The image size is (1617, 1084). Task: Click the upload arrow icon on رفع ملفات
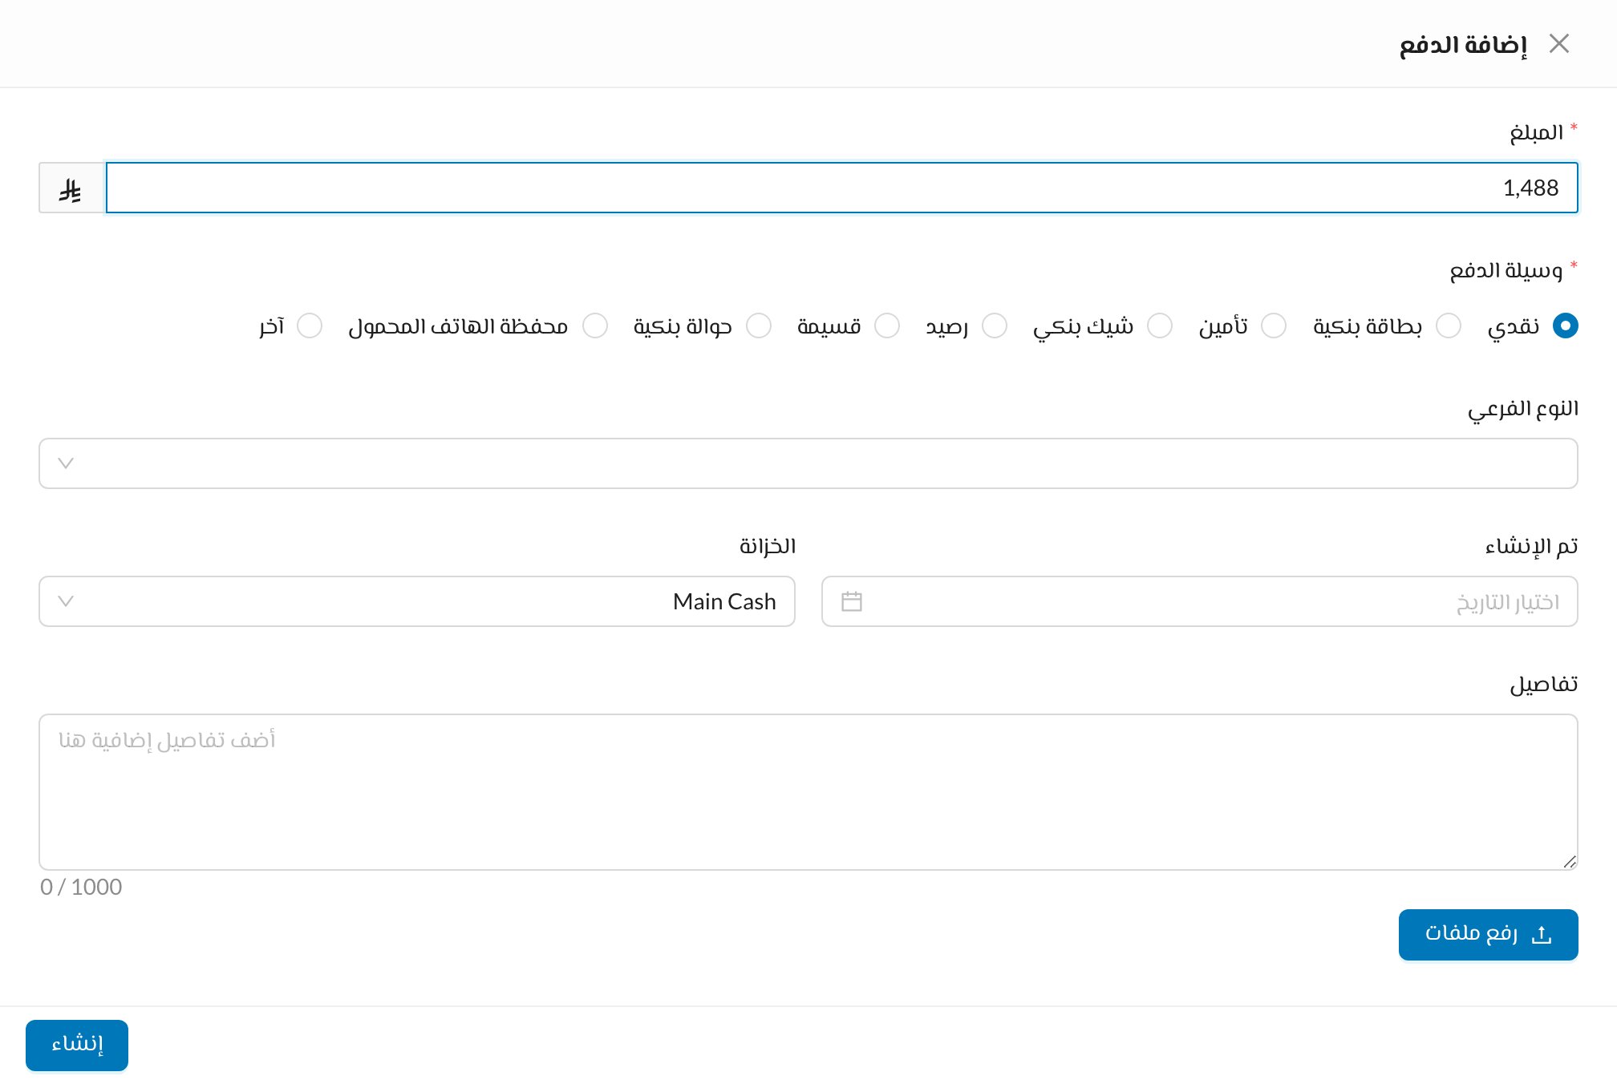pos(1542,935)
